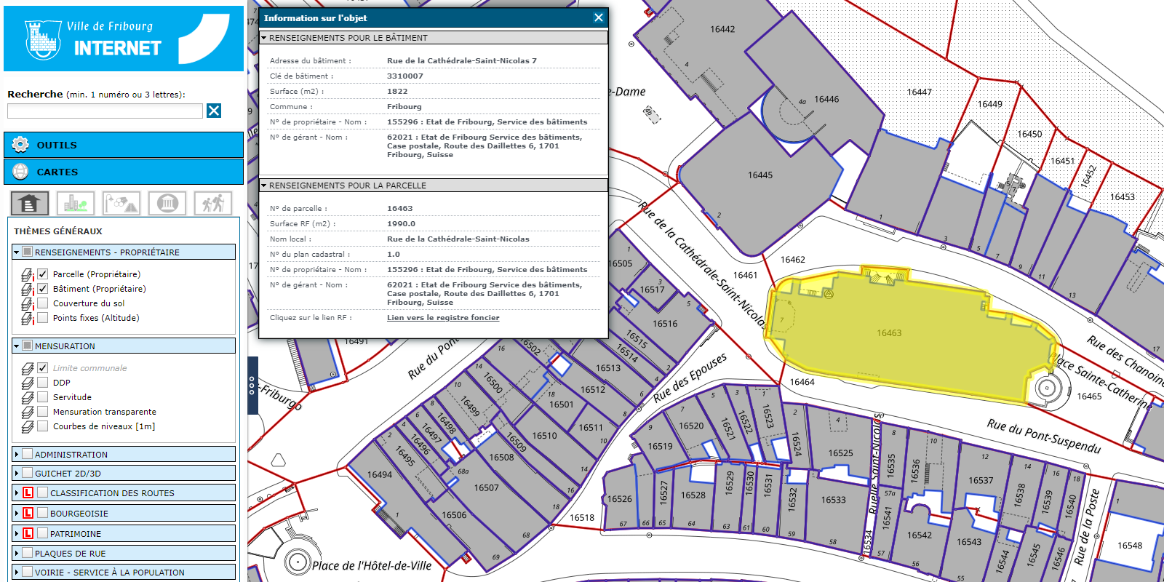Click the red L legend icon for Patrimoine
Image resolution: width=1164 pixels, height=582 pixels.
[28, 533]
